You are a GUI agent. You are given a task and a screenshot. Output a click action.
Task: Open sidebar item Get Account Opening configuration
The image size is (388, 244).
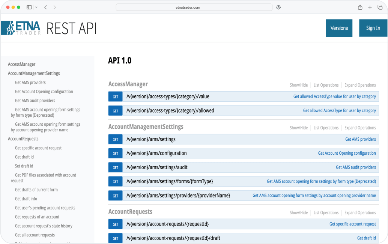(x=44, y=92)
